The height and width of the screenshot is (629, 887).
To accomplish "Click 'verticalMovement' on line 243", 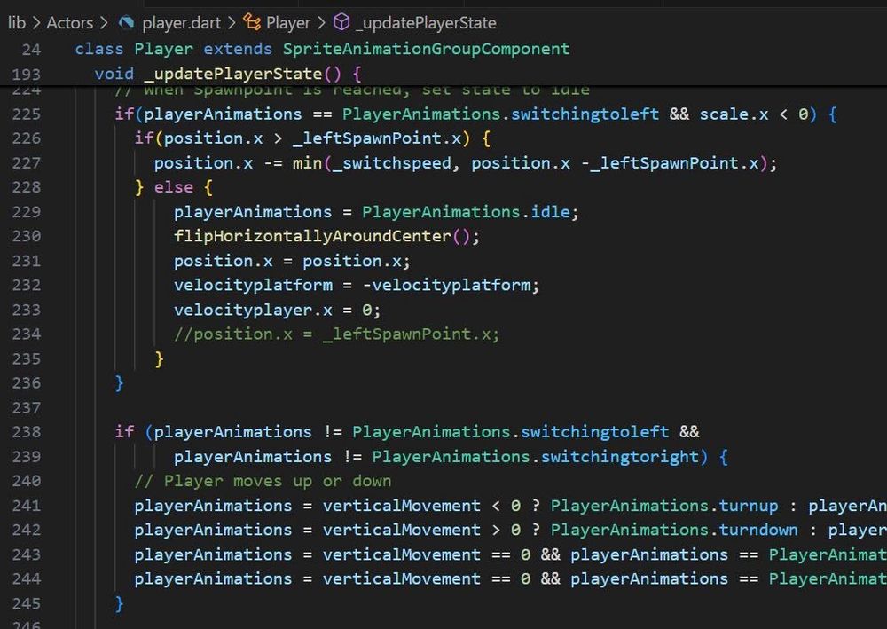I will (402, 554).
